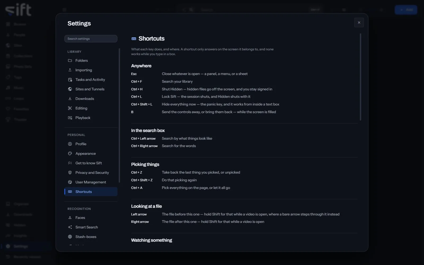Viewport: 424px width, 265px height.
Task: Click the Get to know Sift checklist icon
Action: point(70,163)
